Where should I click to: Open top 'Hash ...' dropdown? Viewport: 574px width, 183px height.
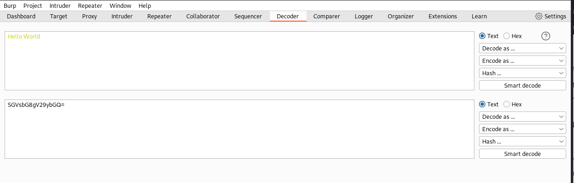[522, 73]
